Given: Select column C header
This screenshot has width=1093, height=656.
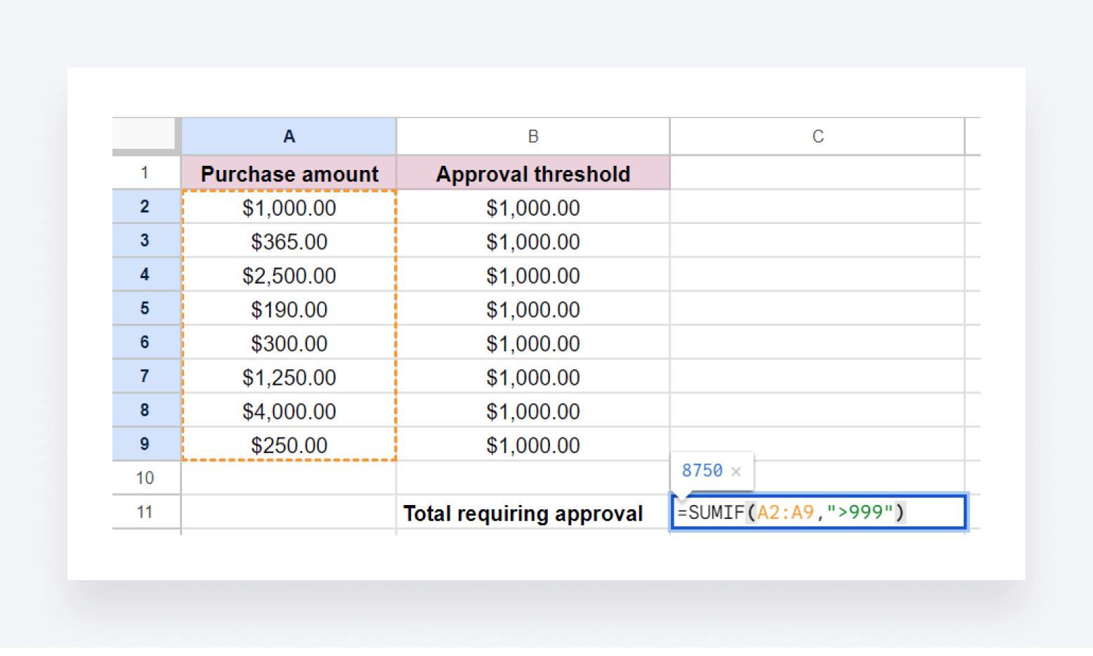Looking at the screenshot, I should point(818,136).
